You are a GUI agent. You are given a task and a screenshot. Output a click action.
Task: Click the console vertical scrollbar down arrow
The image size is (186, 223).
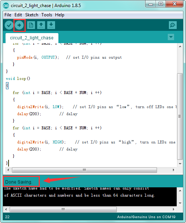coord(180,203)
